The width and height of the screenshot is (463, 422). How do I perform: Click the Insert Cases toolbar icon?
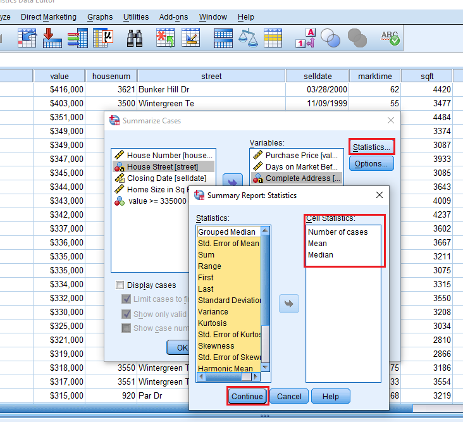[166, 39]
